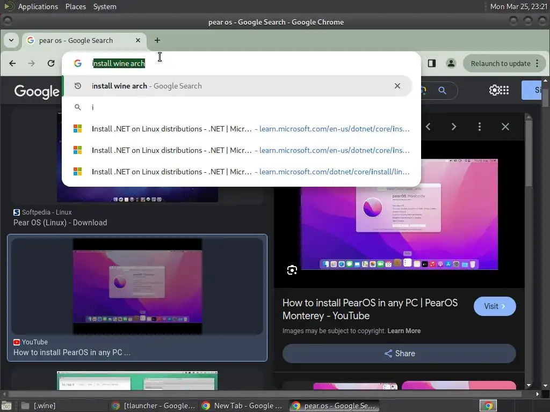Show next image in preview panel

pyautogui.click(x=454, y=127)
